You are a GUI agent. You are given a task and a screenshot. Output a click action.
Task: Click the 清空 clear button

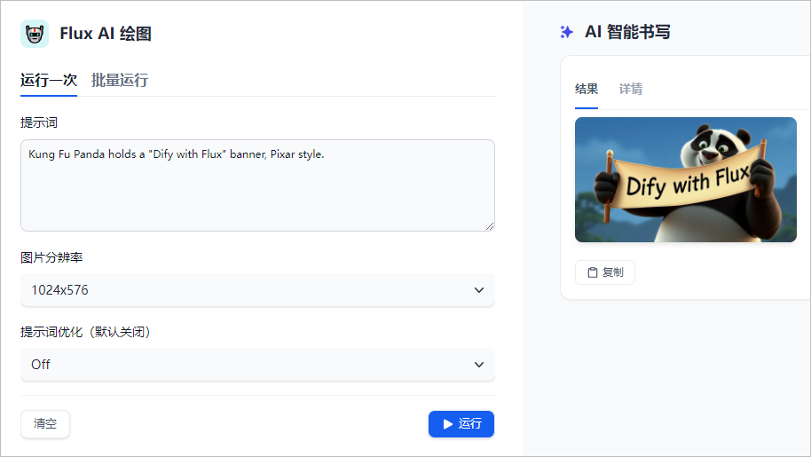[45, 424]
